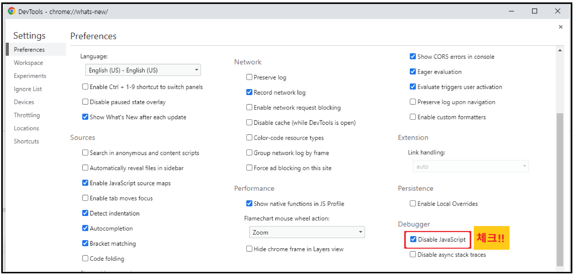Check Hide chrome frame in Layers view
The image size is (574, 276).
(249, 249)
